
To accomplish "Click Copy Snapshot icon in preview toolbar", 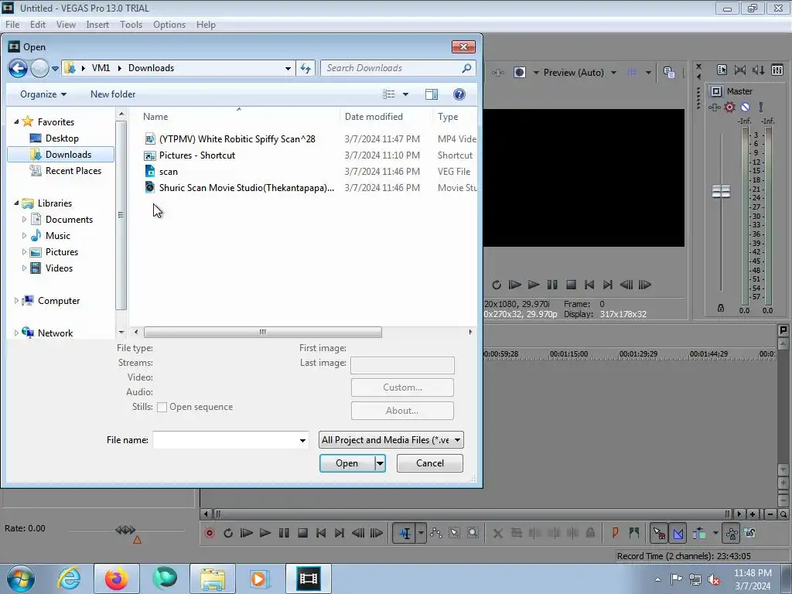I will tap(669, 73).
